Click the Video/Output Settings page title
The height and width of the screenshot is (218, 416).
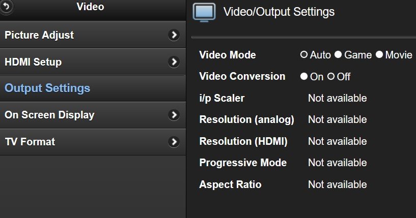279,12
